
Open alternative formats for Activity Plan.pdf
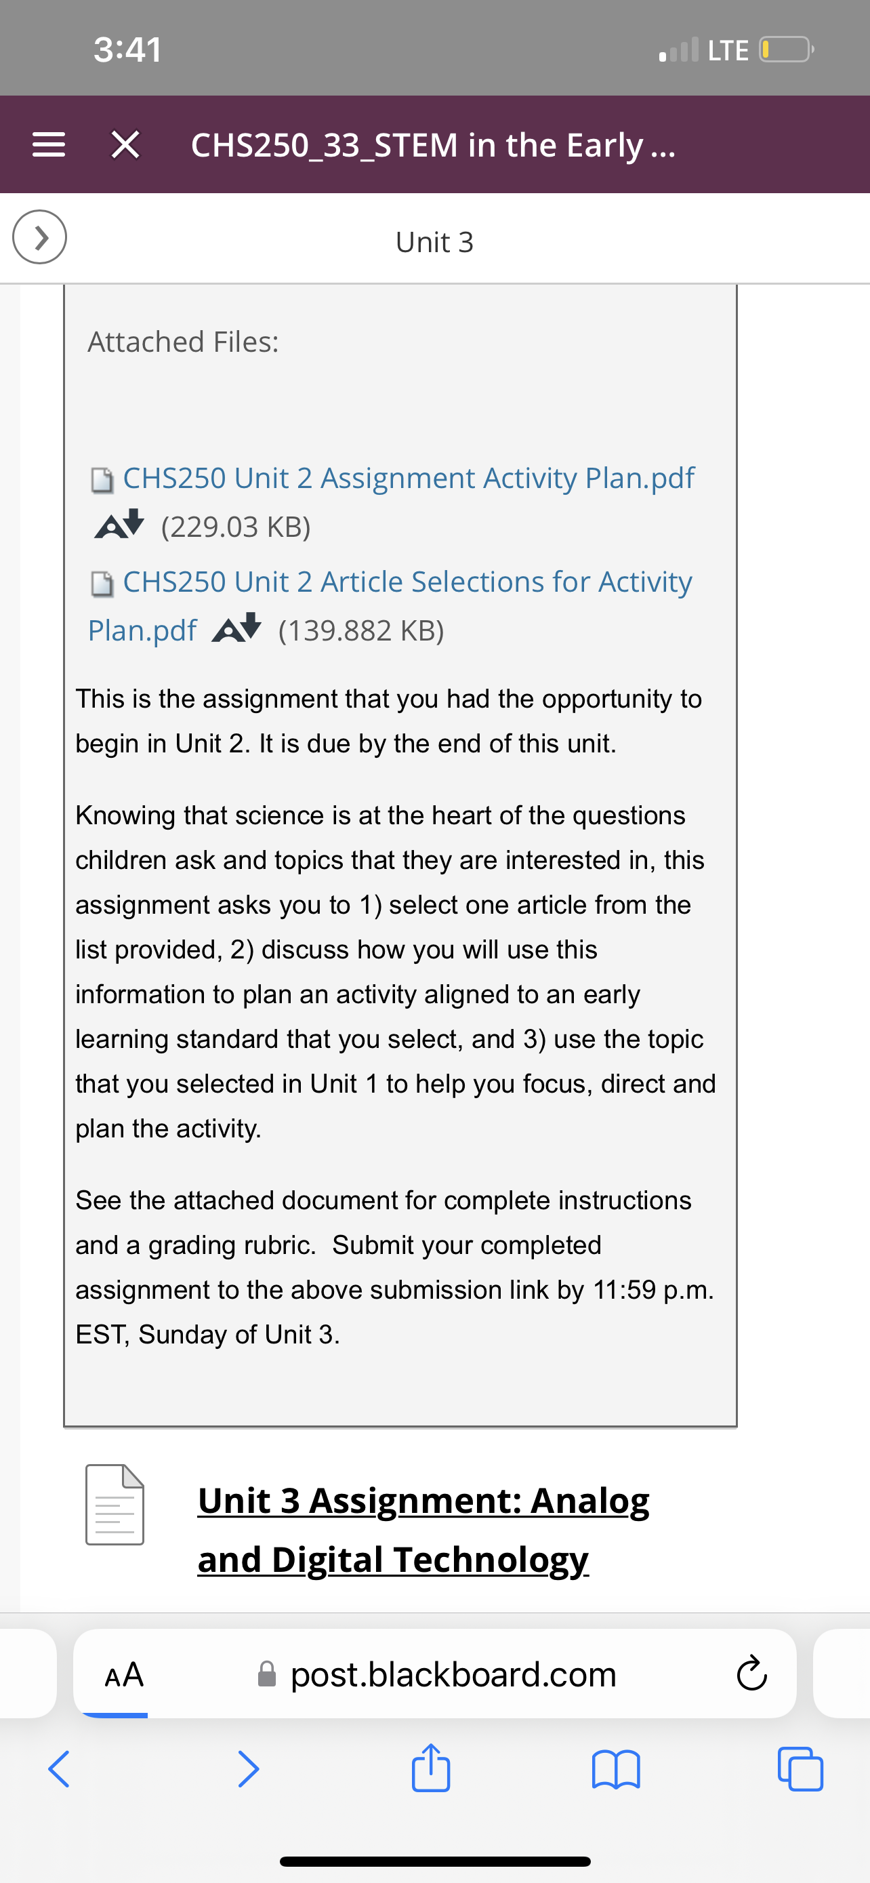[119, 524]
